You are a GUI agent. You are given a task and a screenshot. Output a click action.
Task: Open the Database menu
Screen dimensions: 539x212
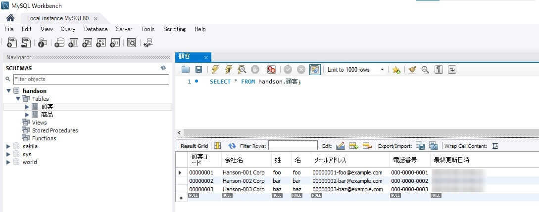point(96,29)
